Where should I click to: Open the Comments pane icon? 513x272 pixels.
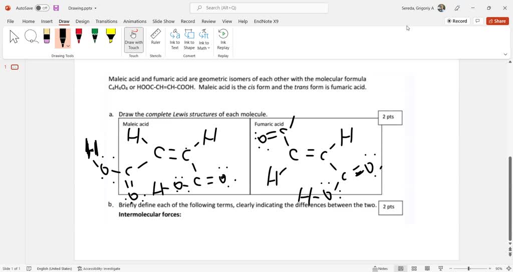(477, 21)
